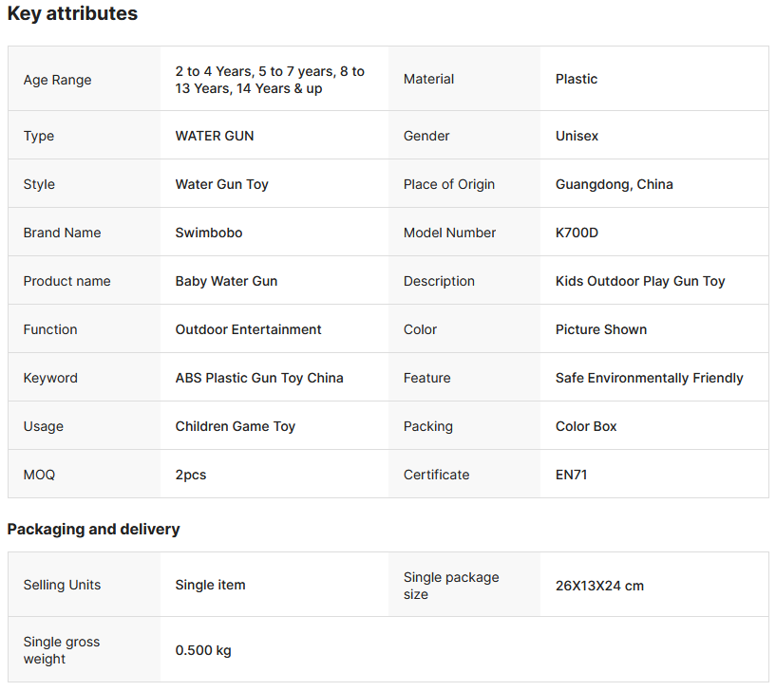Select the WATER GUN type value
Viewport: 776px width, 691px height.
point(215,136)
